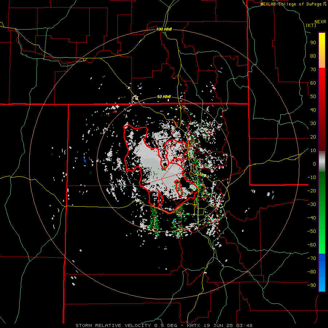This screenshot has height=328, width=328.
Task: Select the -40 value on velocity scale
Action: click(x=312, y=218)
